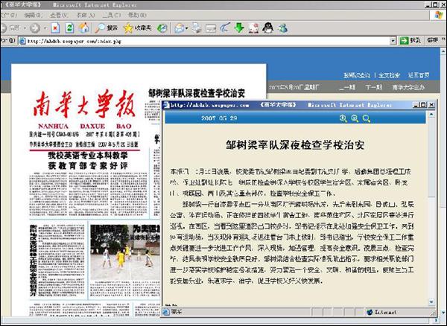Go to next issue (下一期) link
This screenshot has width=447, height=326.
(x=373, y=87)
